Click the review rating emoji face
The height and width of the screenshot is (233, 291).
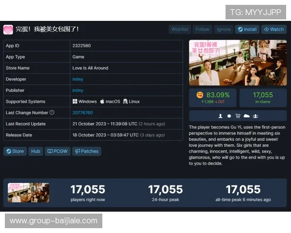click(x=199, y=95)
